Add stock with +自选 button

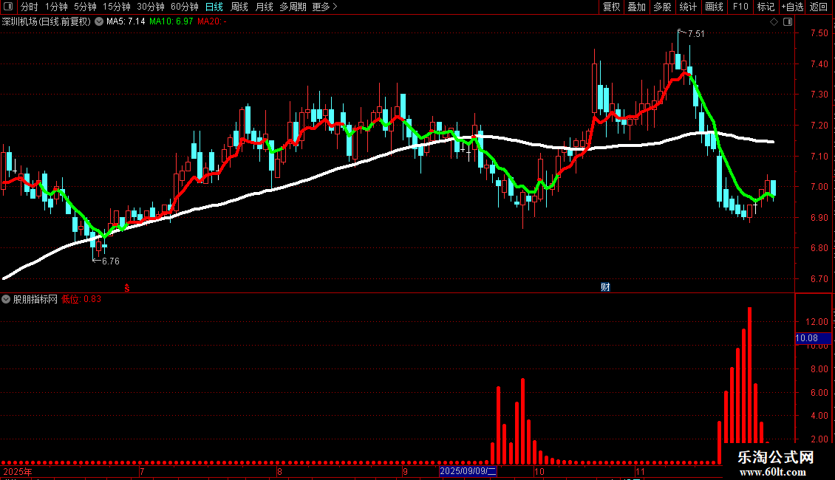point(792,7)
